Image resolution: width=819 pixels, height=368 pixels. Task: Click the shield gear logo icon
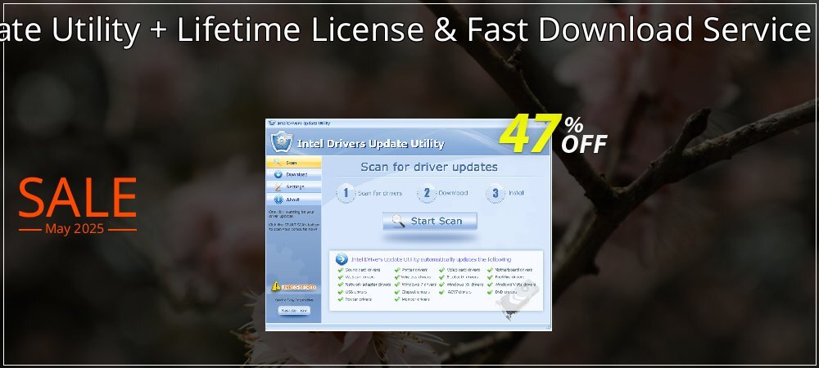tap(282, 141)
